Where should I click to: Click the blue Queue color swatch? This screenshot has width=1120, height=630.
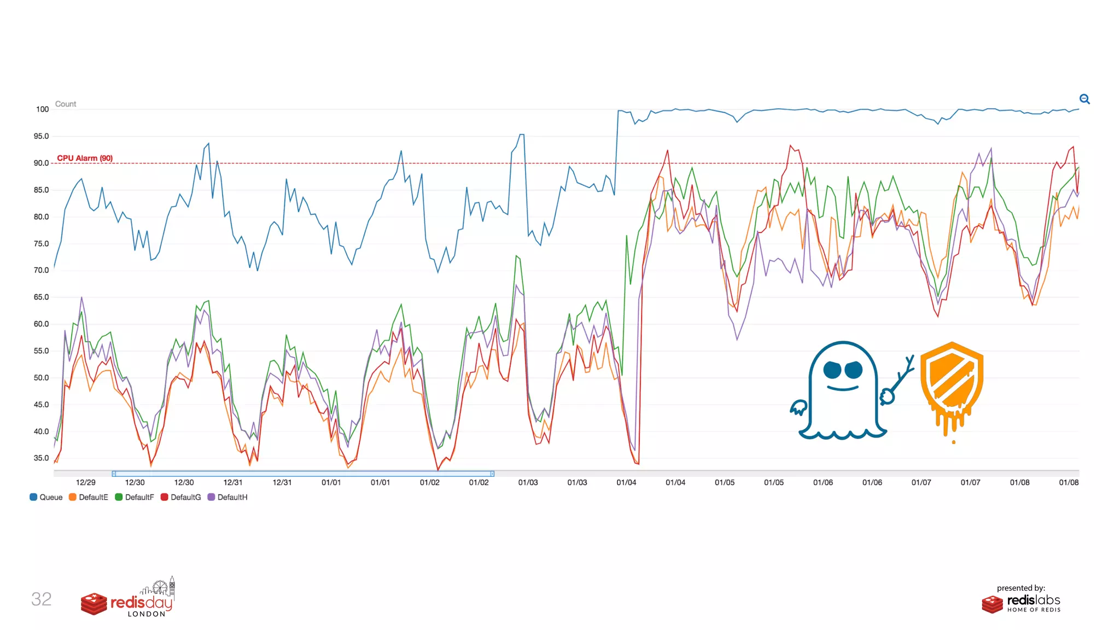33,497
